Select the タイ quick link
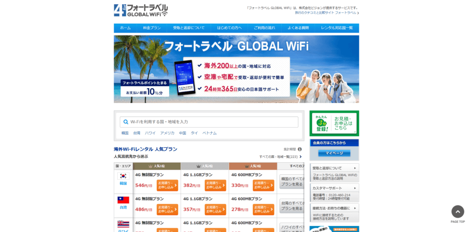The height and width of the screenshot is (232, 473). click(194, 133)
